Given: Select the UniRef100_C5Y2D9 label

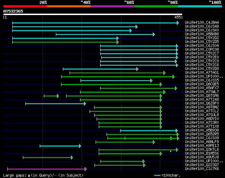Looking at the screenshot, I should click(202, 69).
